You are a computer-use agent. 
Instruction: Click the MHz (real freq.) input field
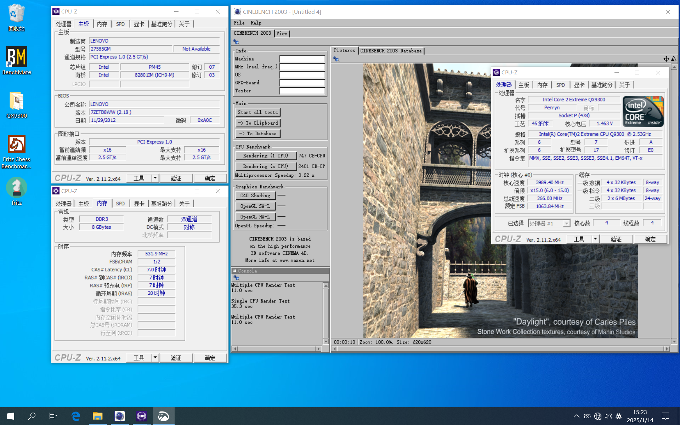click(x=302, y=67)
